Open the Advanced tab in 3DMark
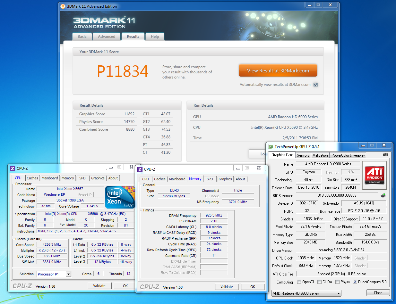This screenshot has width=396, height=304. (x=107, y=37)
